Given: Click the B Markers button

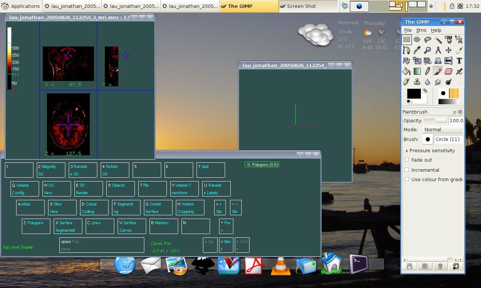Looking at the screenshot, I should tap(163, 226).
